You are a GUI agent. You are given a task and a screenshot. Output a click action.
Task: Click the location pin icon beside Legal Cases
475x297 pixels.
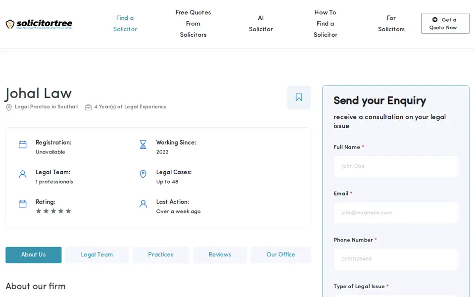point(143,174)
